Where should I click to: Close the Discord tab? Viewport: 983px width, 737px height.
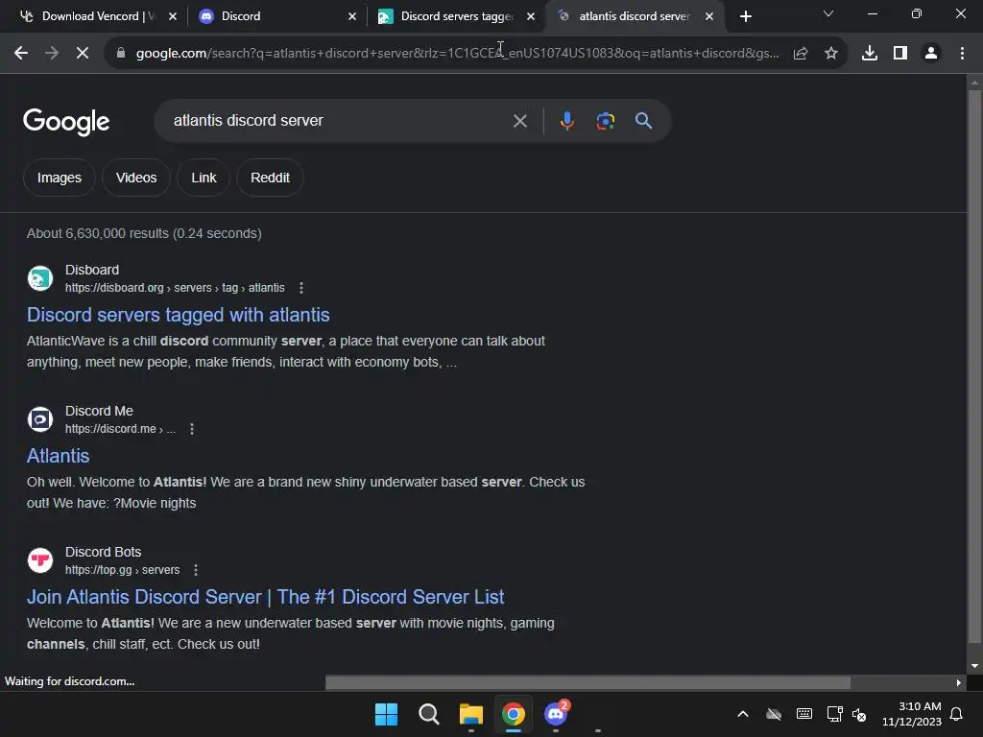tap(352, 16)
